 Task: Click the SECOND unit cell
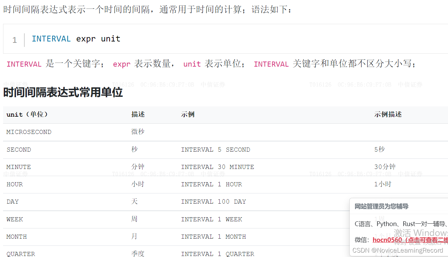pyautogui.click(x=19, y=150)
